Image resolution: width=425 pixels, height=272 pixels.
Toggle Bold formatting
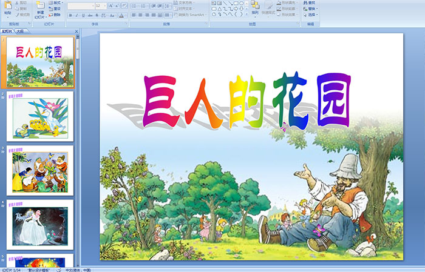tap(70, 15)
